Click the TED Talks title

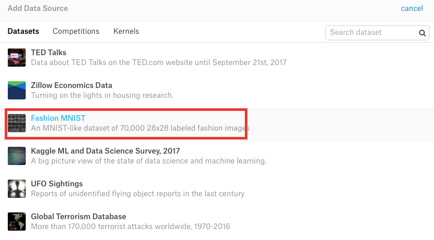[x=49, y=53]
